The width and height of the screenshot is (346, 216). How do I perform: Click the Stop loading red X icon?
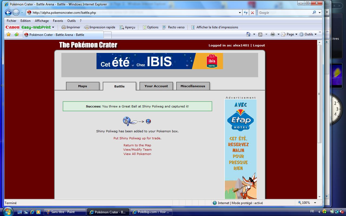[x=252, y=13]
